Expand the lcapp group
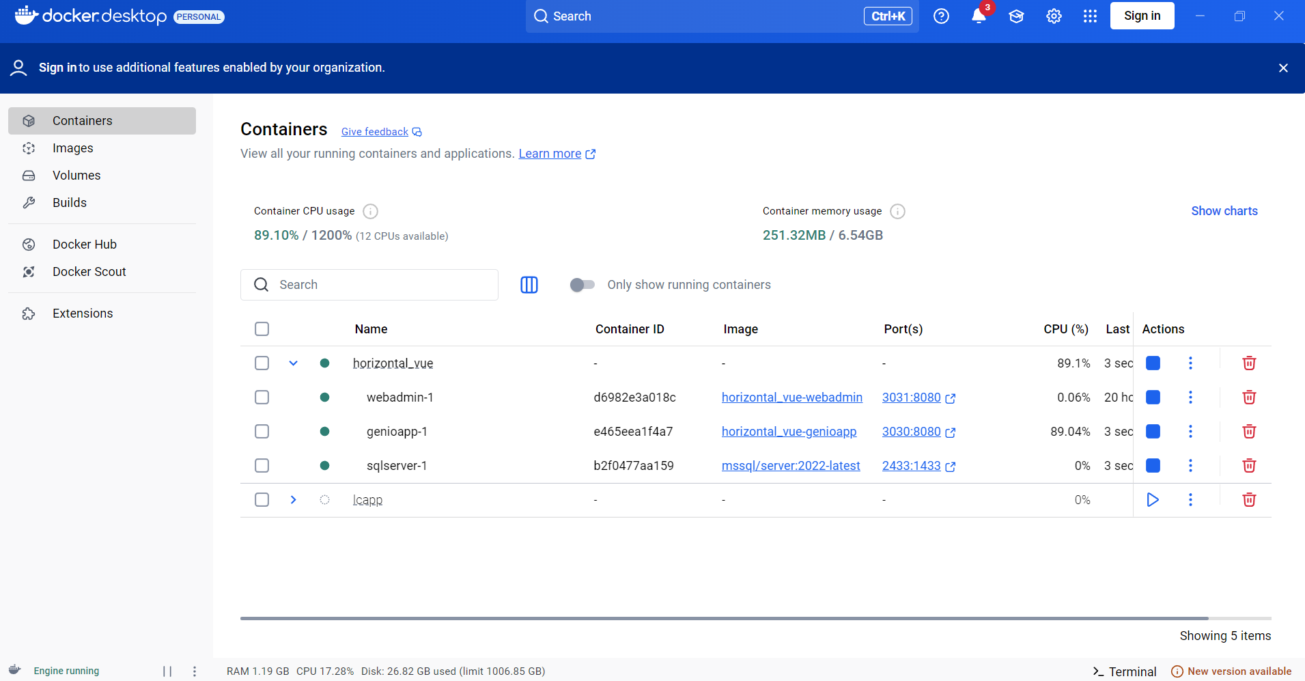 tap(293, 500)
